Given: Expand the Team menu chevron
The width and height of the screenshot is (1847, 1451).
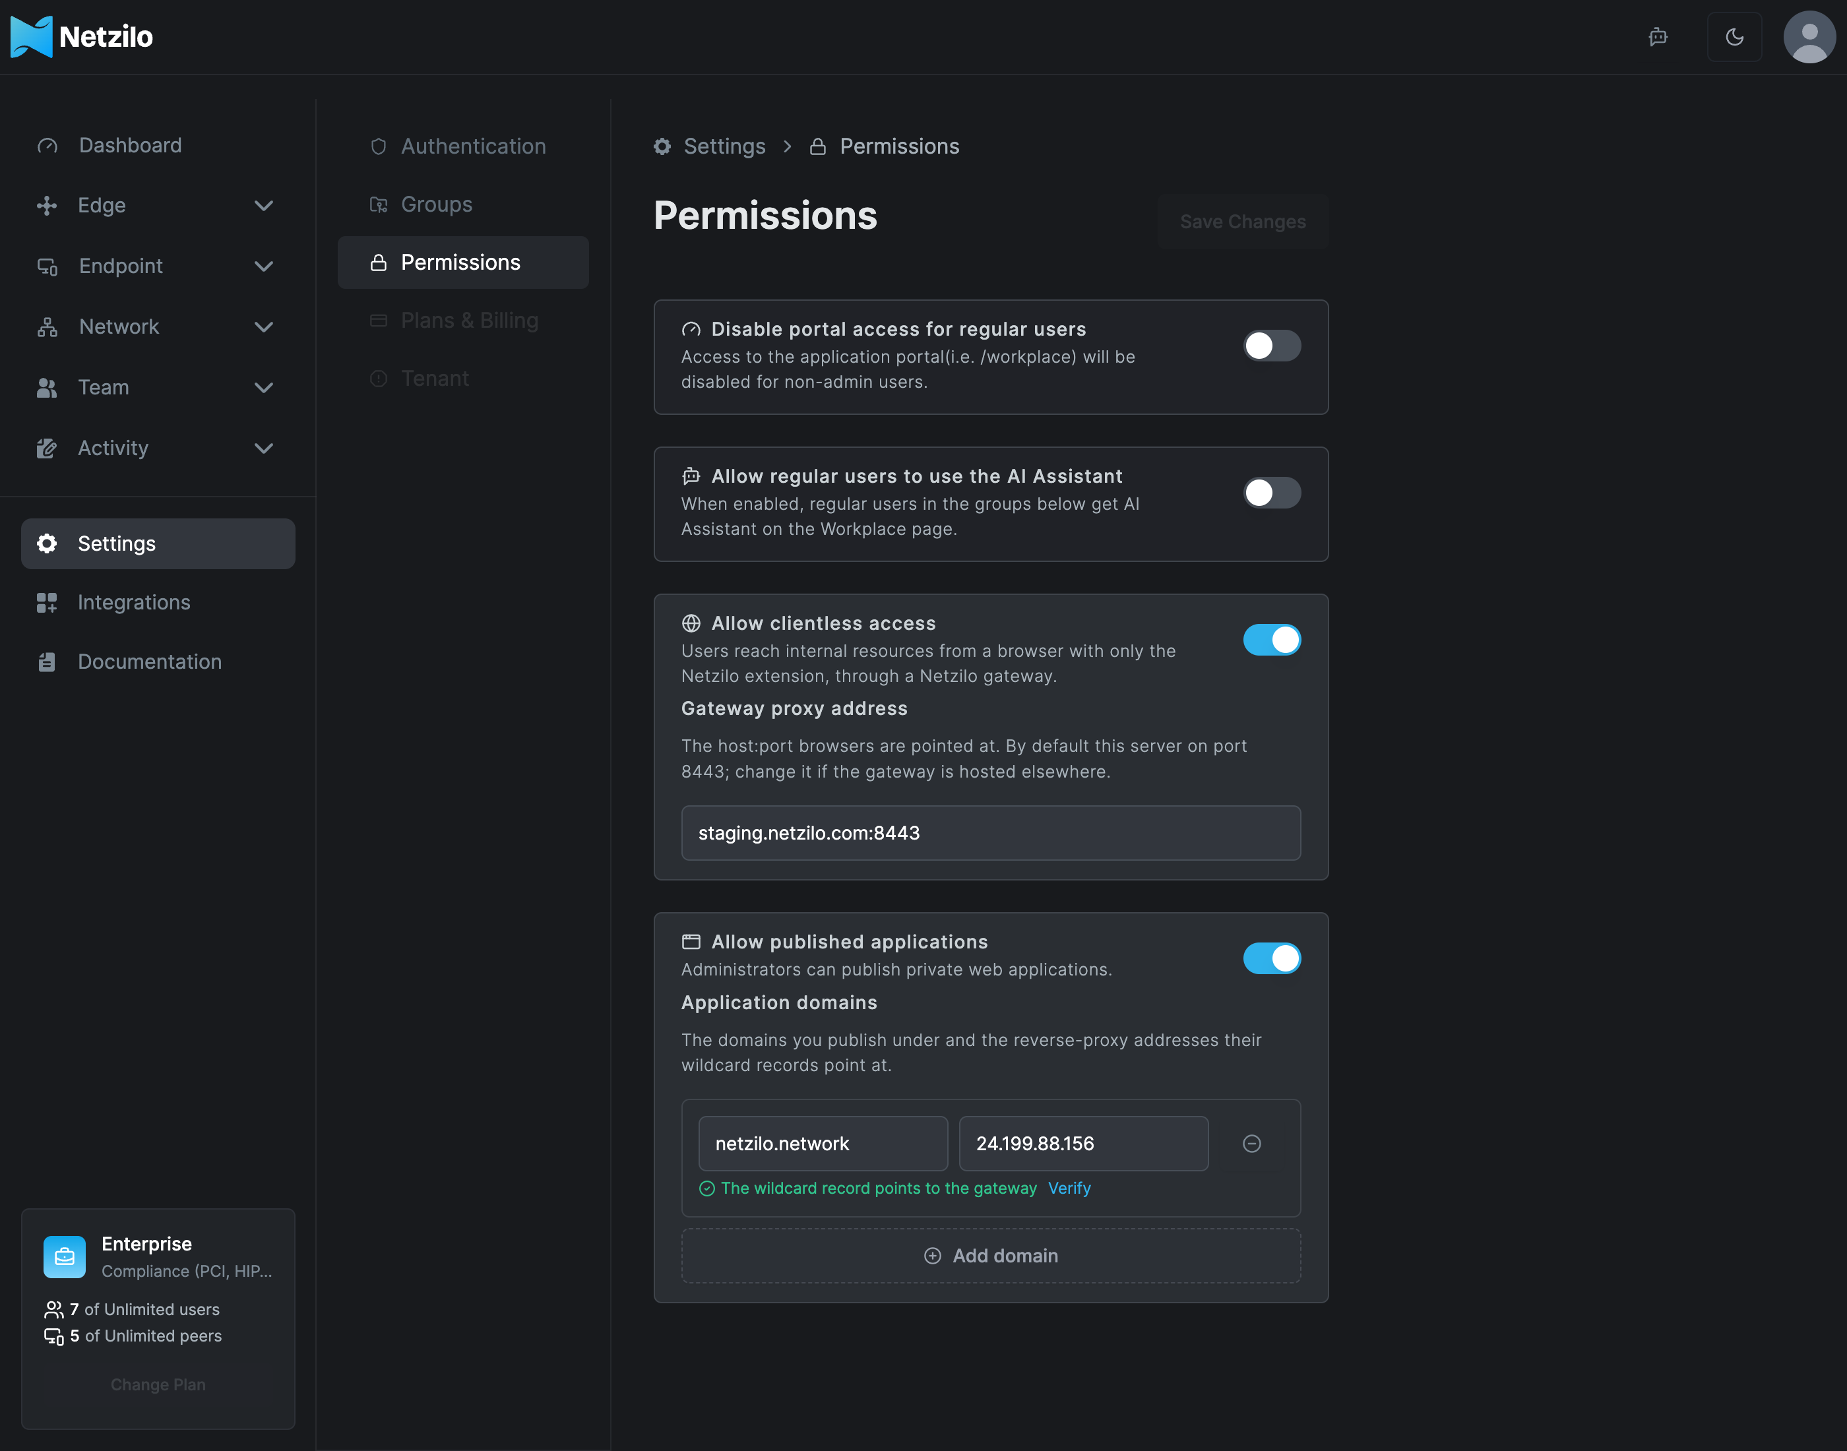Looking at the screenshot, I should point(265,387).
